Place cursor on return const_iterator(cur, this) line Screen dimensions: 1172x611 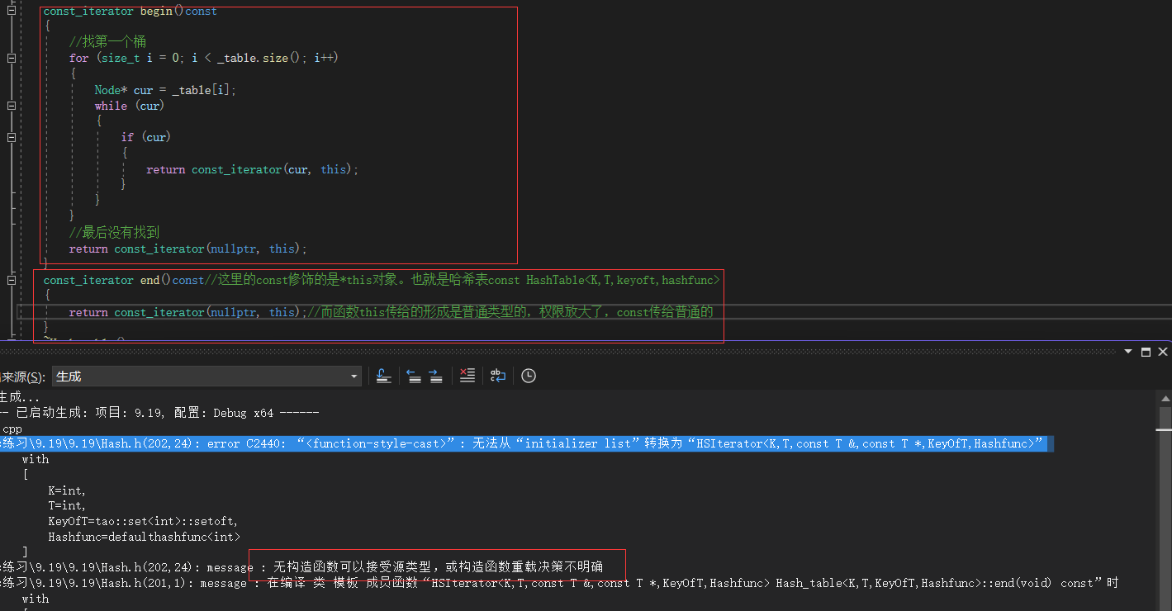tap(253, 169)
